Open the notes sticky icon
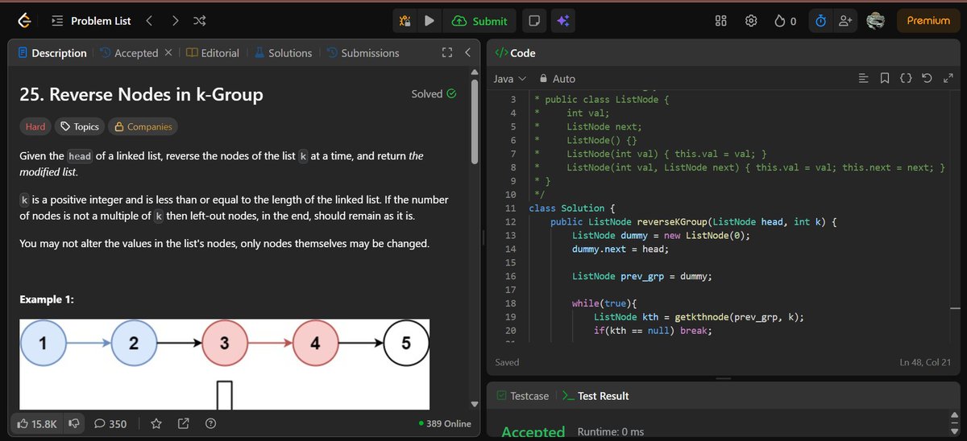Viewport: 967px width, 441px height. [x=533, y=21]
